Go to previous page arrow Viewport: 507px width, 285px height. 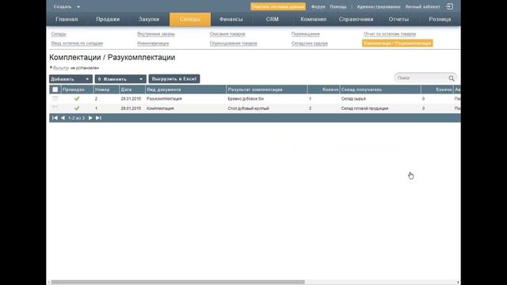coord(63,118)
